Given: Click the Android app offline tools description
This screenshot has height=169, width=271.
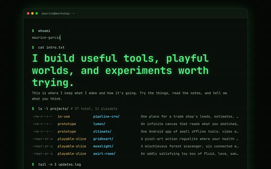Looking at the screenshot, I should pos(190,131).
